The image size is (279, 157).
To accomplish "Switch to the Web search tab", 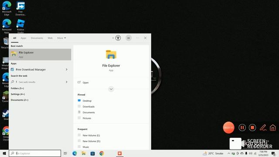I will 50,38.
